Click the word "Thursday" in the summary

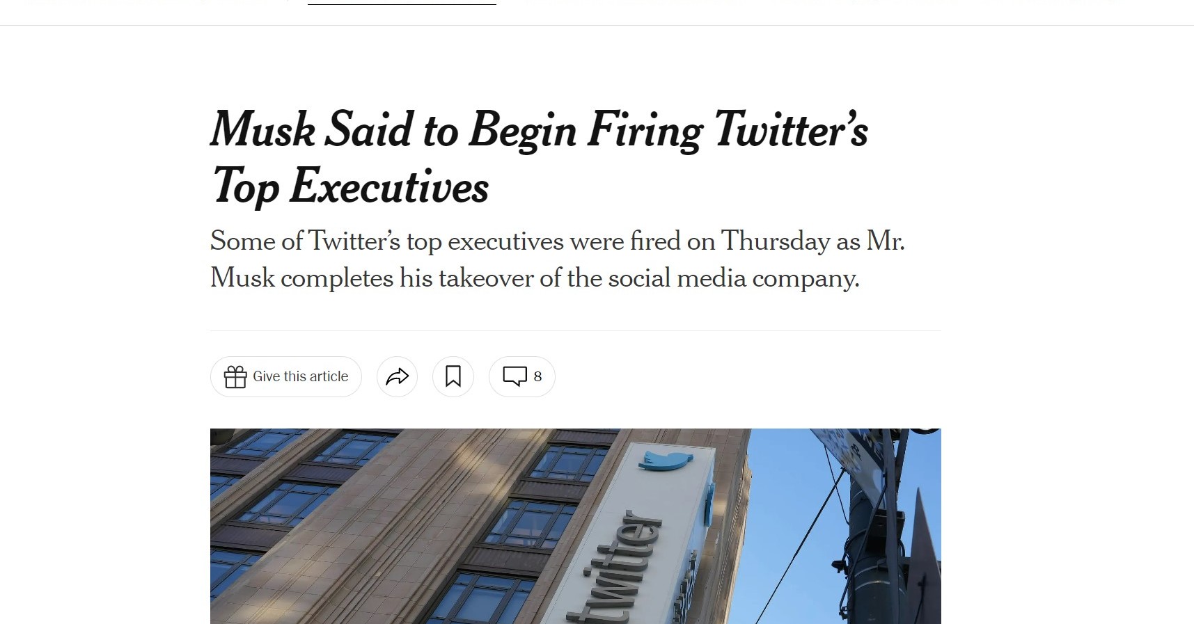tap(775, 241)
